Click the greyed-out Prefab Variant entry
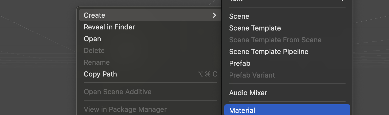389x115 pixels. pyautogui.click(x=252, y=75)
